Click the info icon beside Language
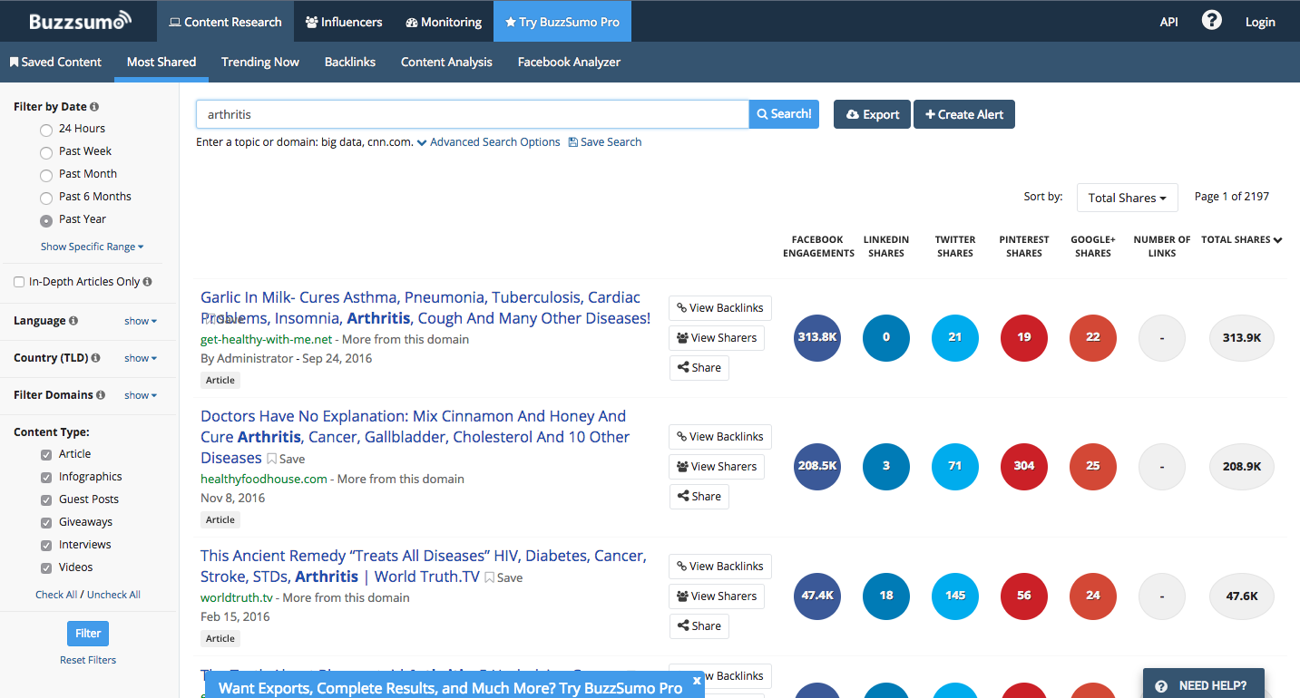Viewport: 1300px width, 698px height. pos(73,321)
